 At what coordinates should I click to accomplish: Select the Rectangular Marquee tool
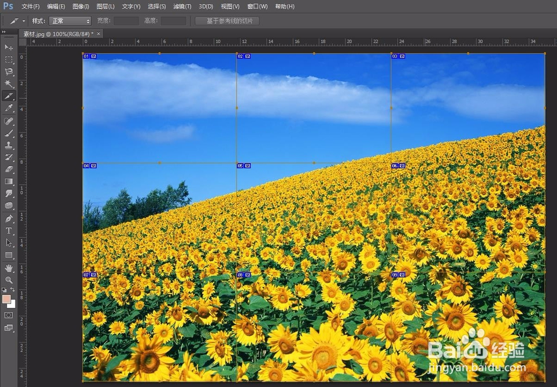coord(9,59)
